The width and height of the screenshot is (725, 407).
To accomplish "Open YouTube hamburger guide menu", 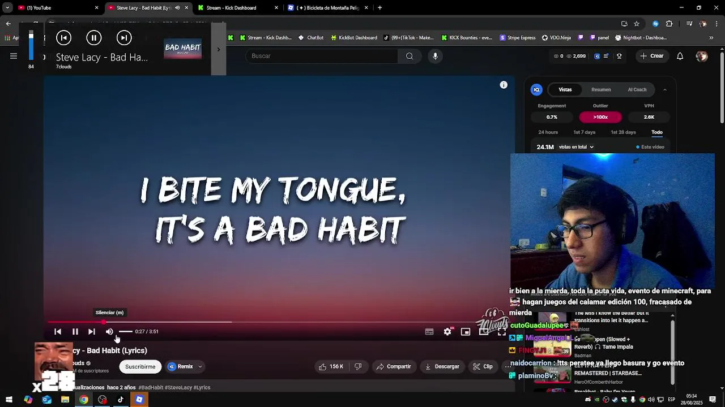I will tap(14, 56).
